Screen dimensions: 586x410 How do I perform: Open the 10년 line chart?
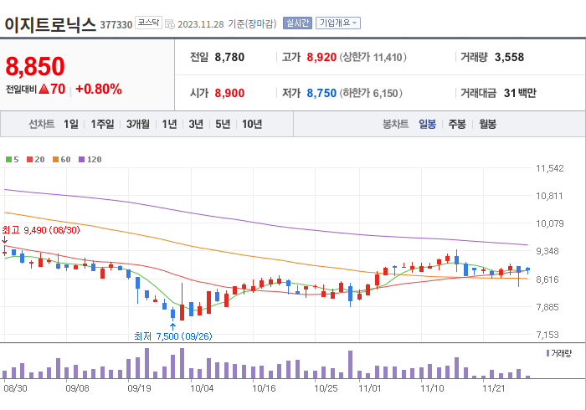tap(252, 124)
